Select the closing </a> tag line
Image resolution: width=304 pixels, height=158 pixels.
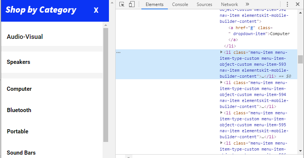coord(233,40)
